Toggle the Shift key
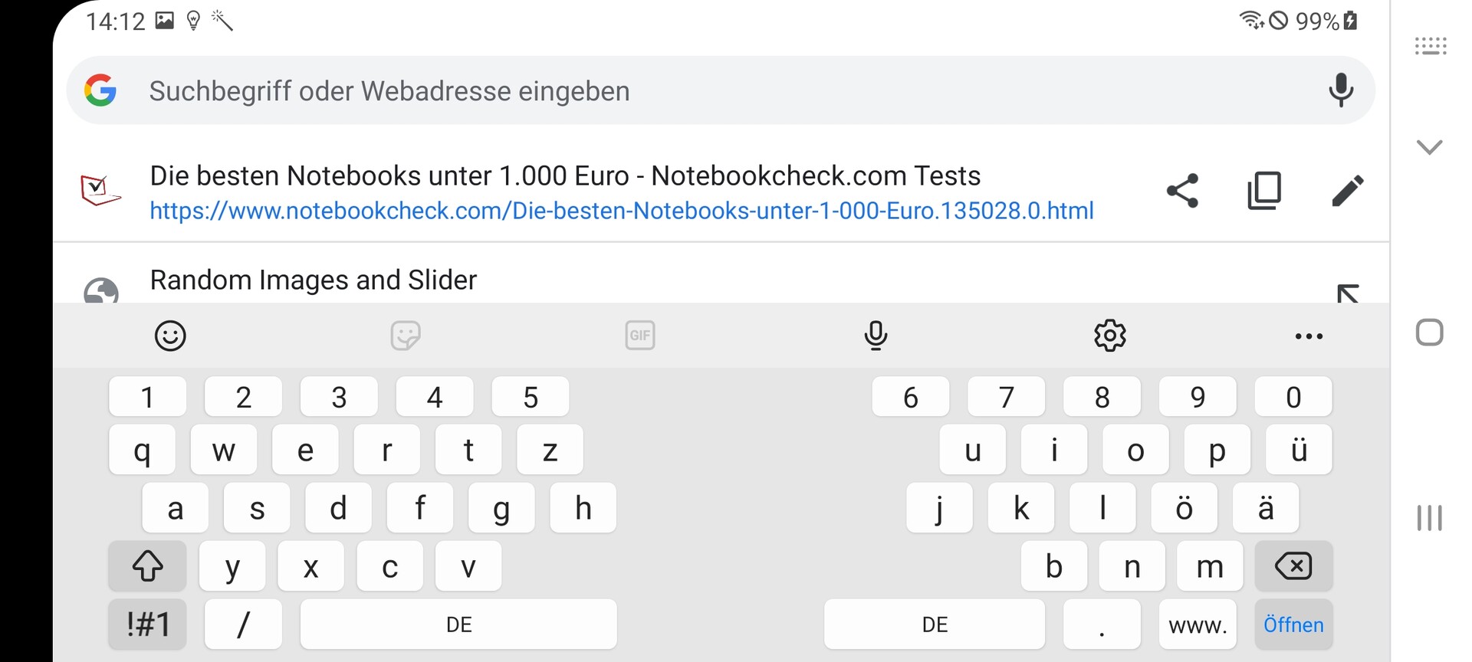The image size is (1472, 662). coord(147,566)
